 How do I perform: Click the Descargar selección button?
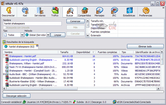pos(17,96)
